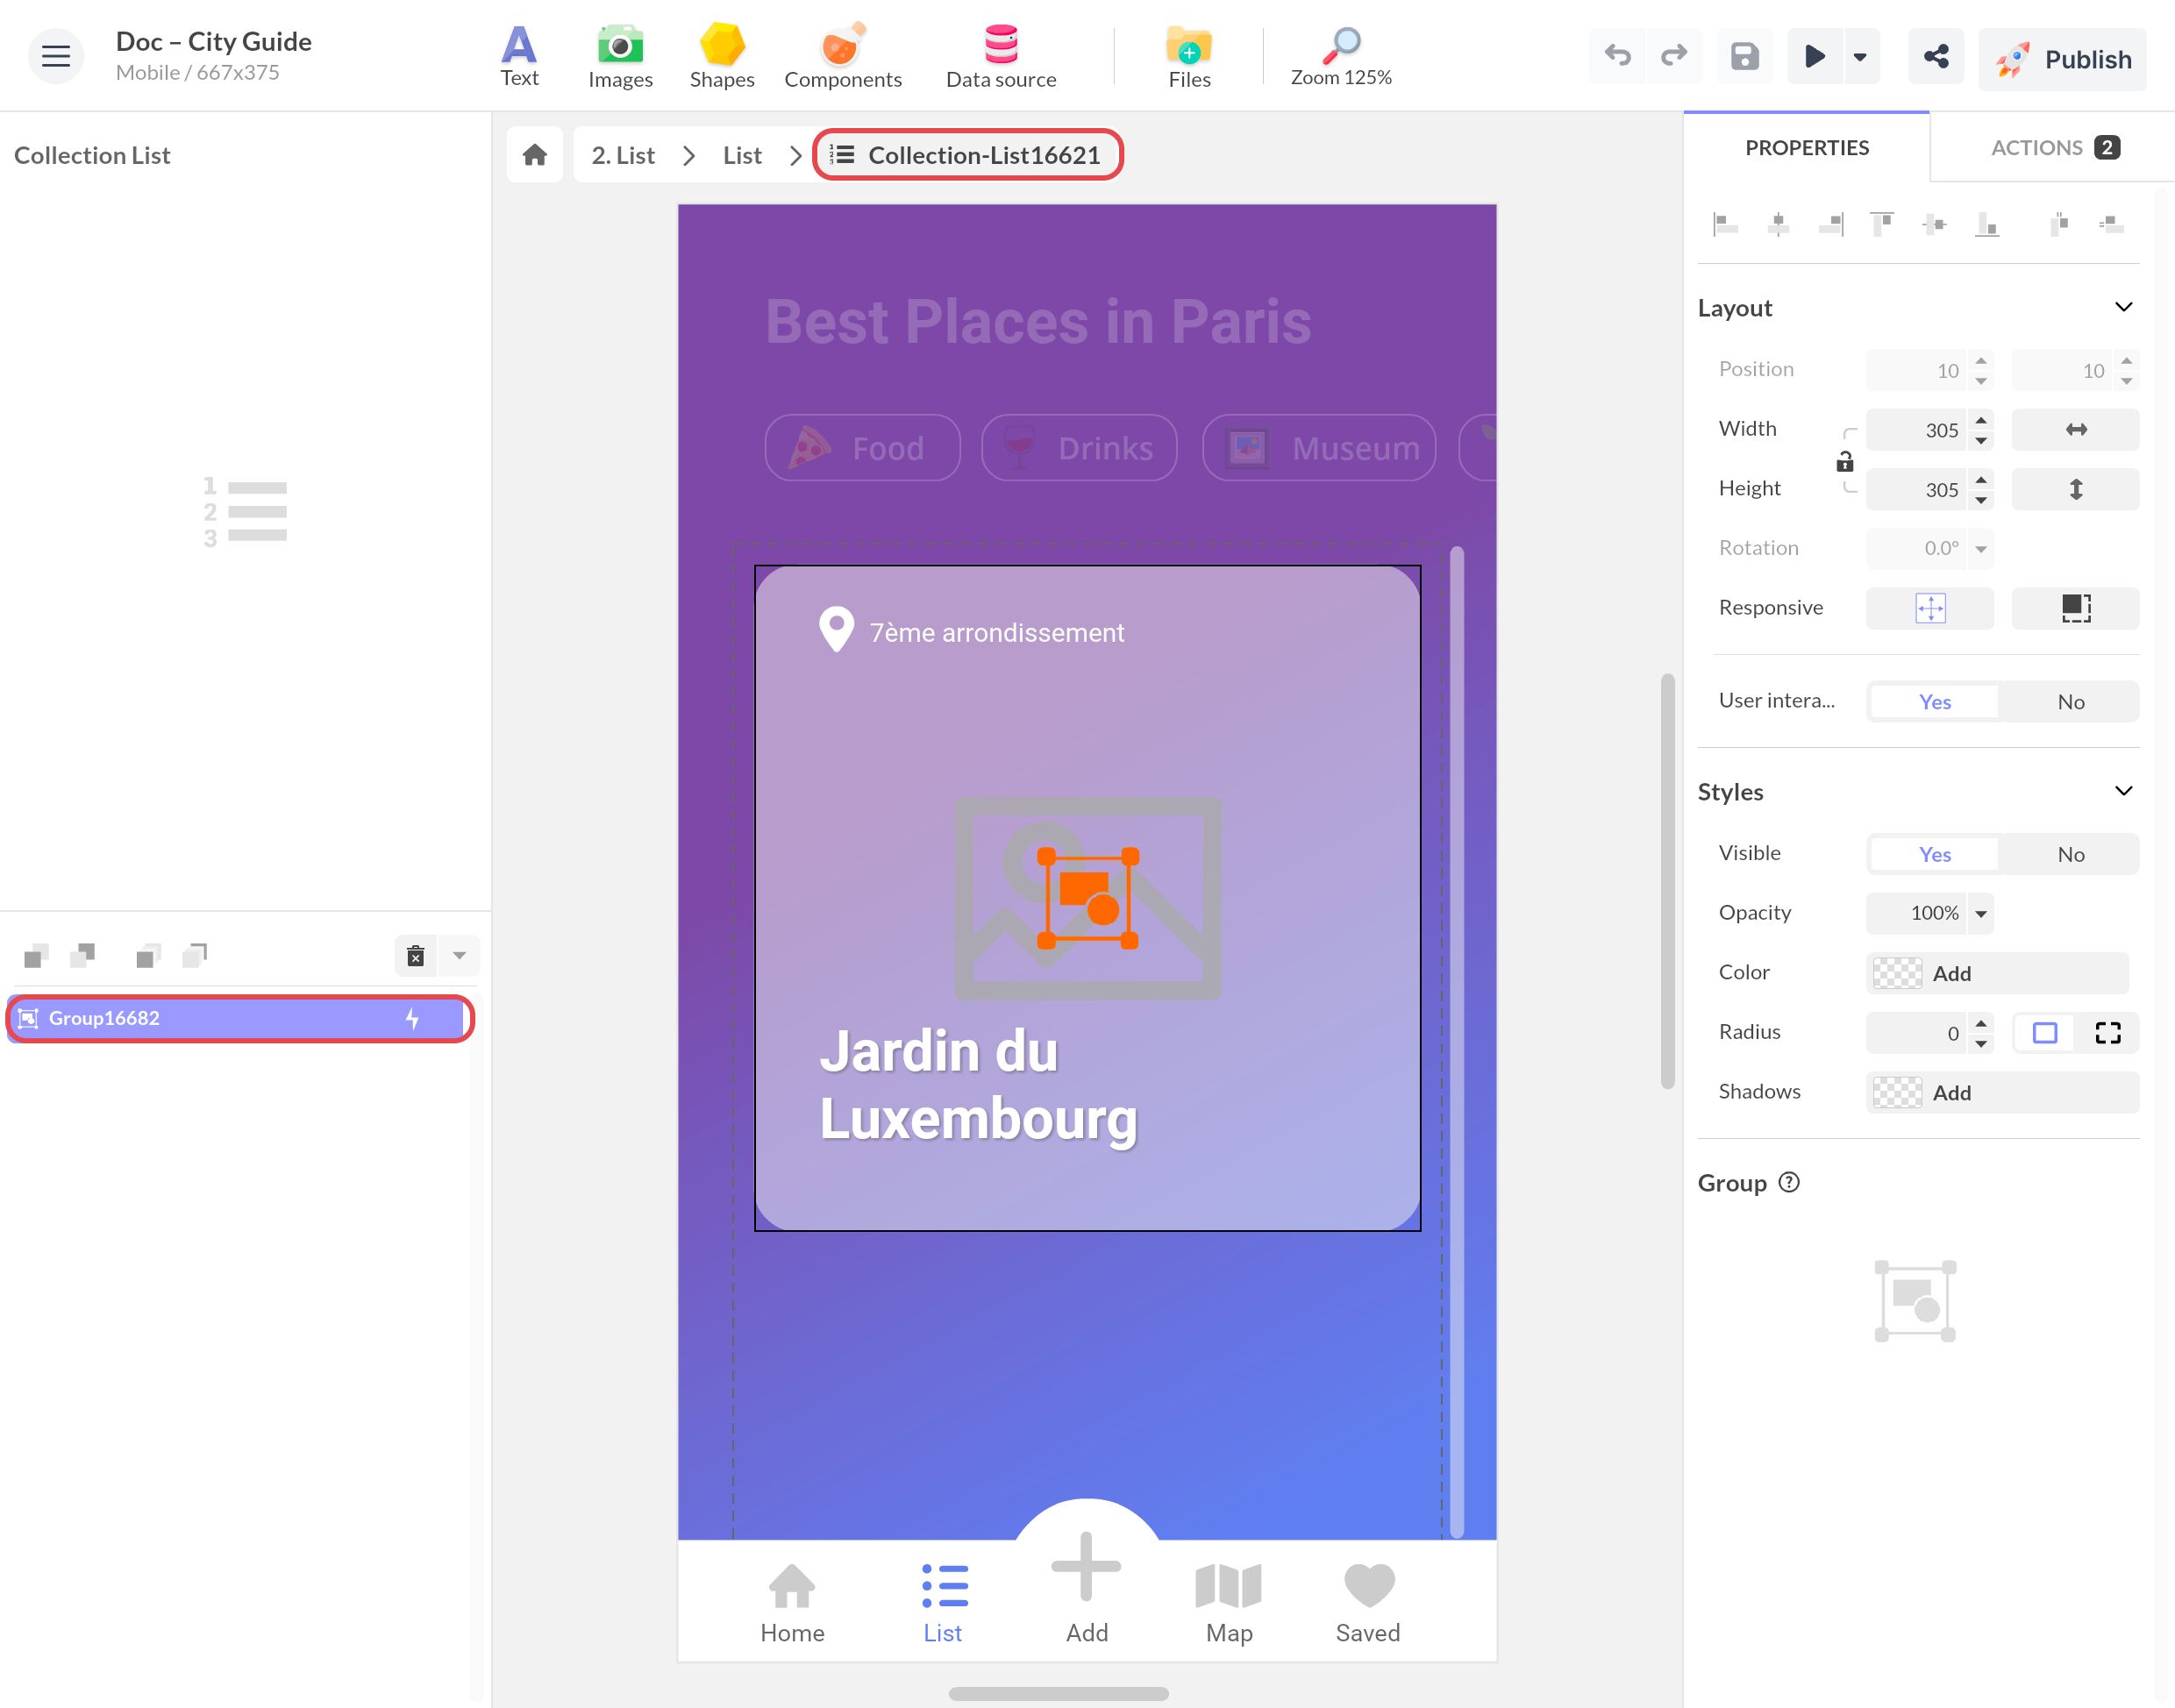Image resolution: width=2175 pixels, height=1708 pixels.
Task: Click the Zoom 125% magnifier
Action: [1341, 56]
